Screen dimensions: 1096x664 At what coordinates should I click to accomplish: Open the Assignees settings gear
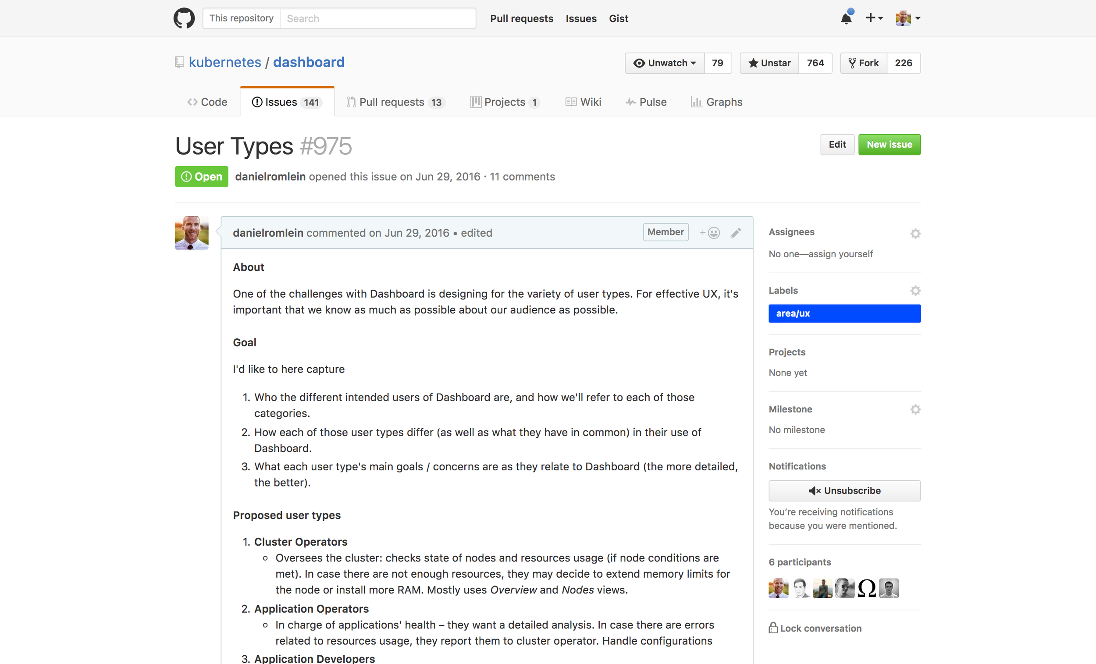coord(915,233)
